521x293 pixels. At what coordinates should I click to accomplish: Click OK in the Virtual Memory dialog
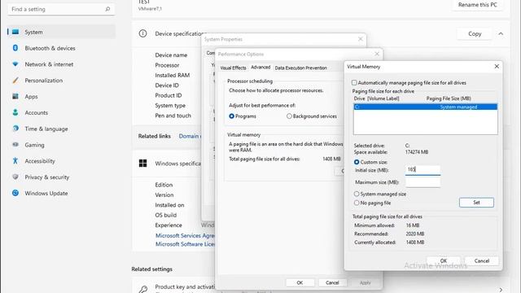[x=443, y=260]
